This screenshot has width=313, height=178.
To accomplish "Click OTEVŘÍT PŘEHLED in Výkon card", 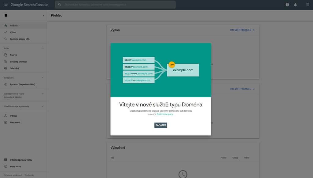I will pos(241,30).
